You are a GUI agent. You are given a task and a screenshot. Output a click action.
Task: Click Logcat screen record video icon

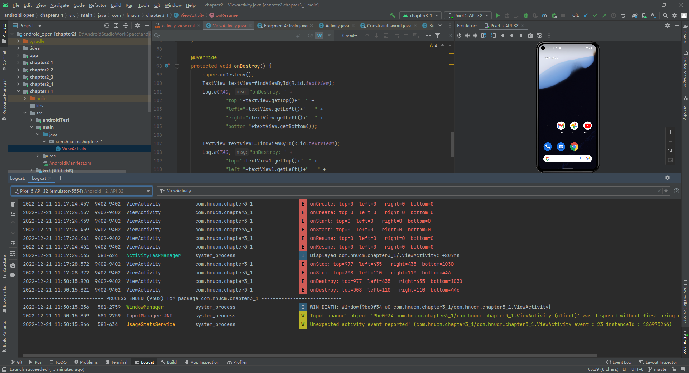(x=13, y=275)
